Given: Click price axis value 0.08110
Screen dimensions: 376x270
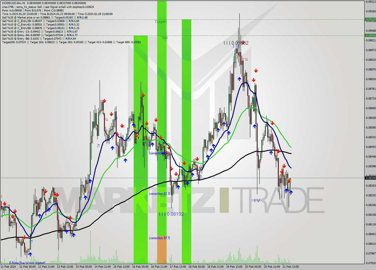Looking at the screenshot, I should (x=371, y=224).
